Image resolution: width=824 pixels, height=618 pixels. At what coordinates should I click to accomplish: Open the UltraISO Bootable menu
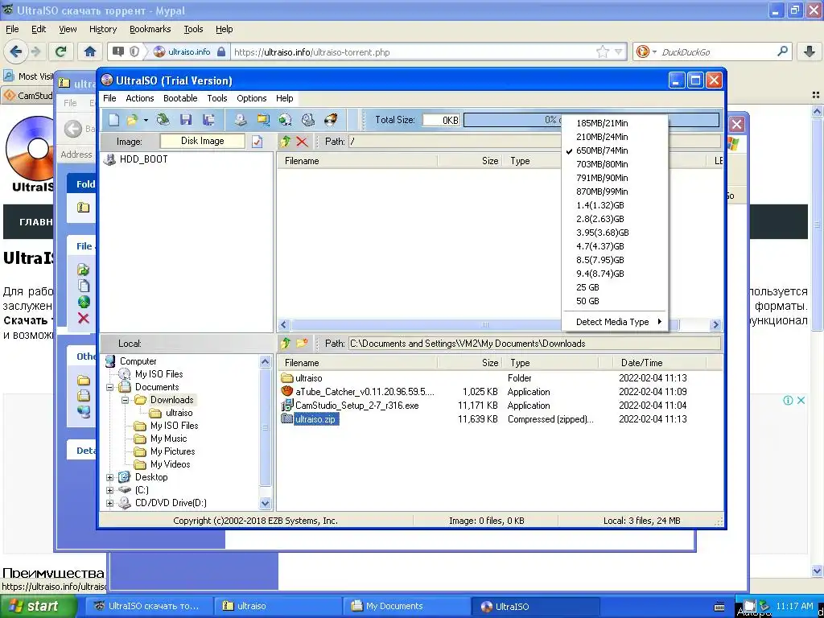tap(180, 98)
